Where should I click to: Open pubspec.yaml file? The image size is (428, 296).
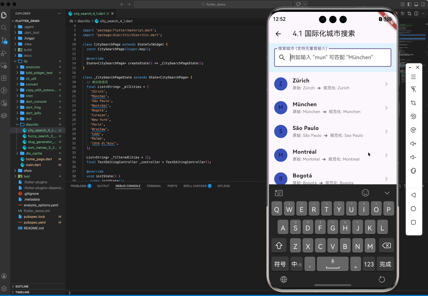(x=38, y=222)
